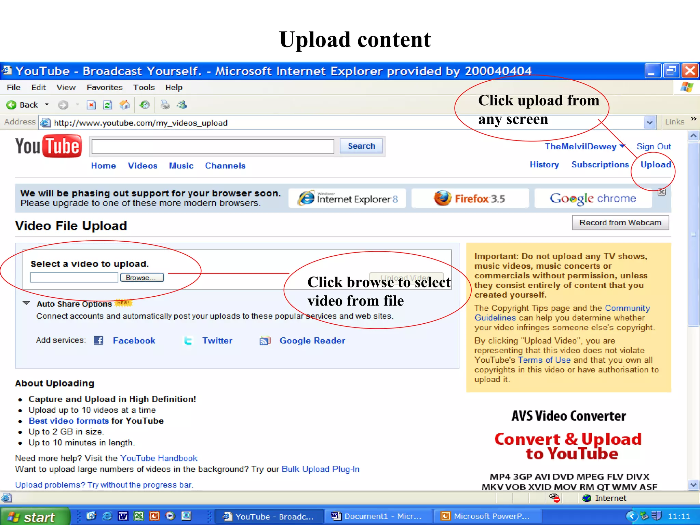The height and width of the screenshot is (525, 700).
Task: Open the Music navigation link
Action: pos(181,166)
